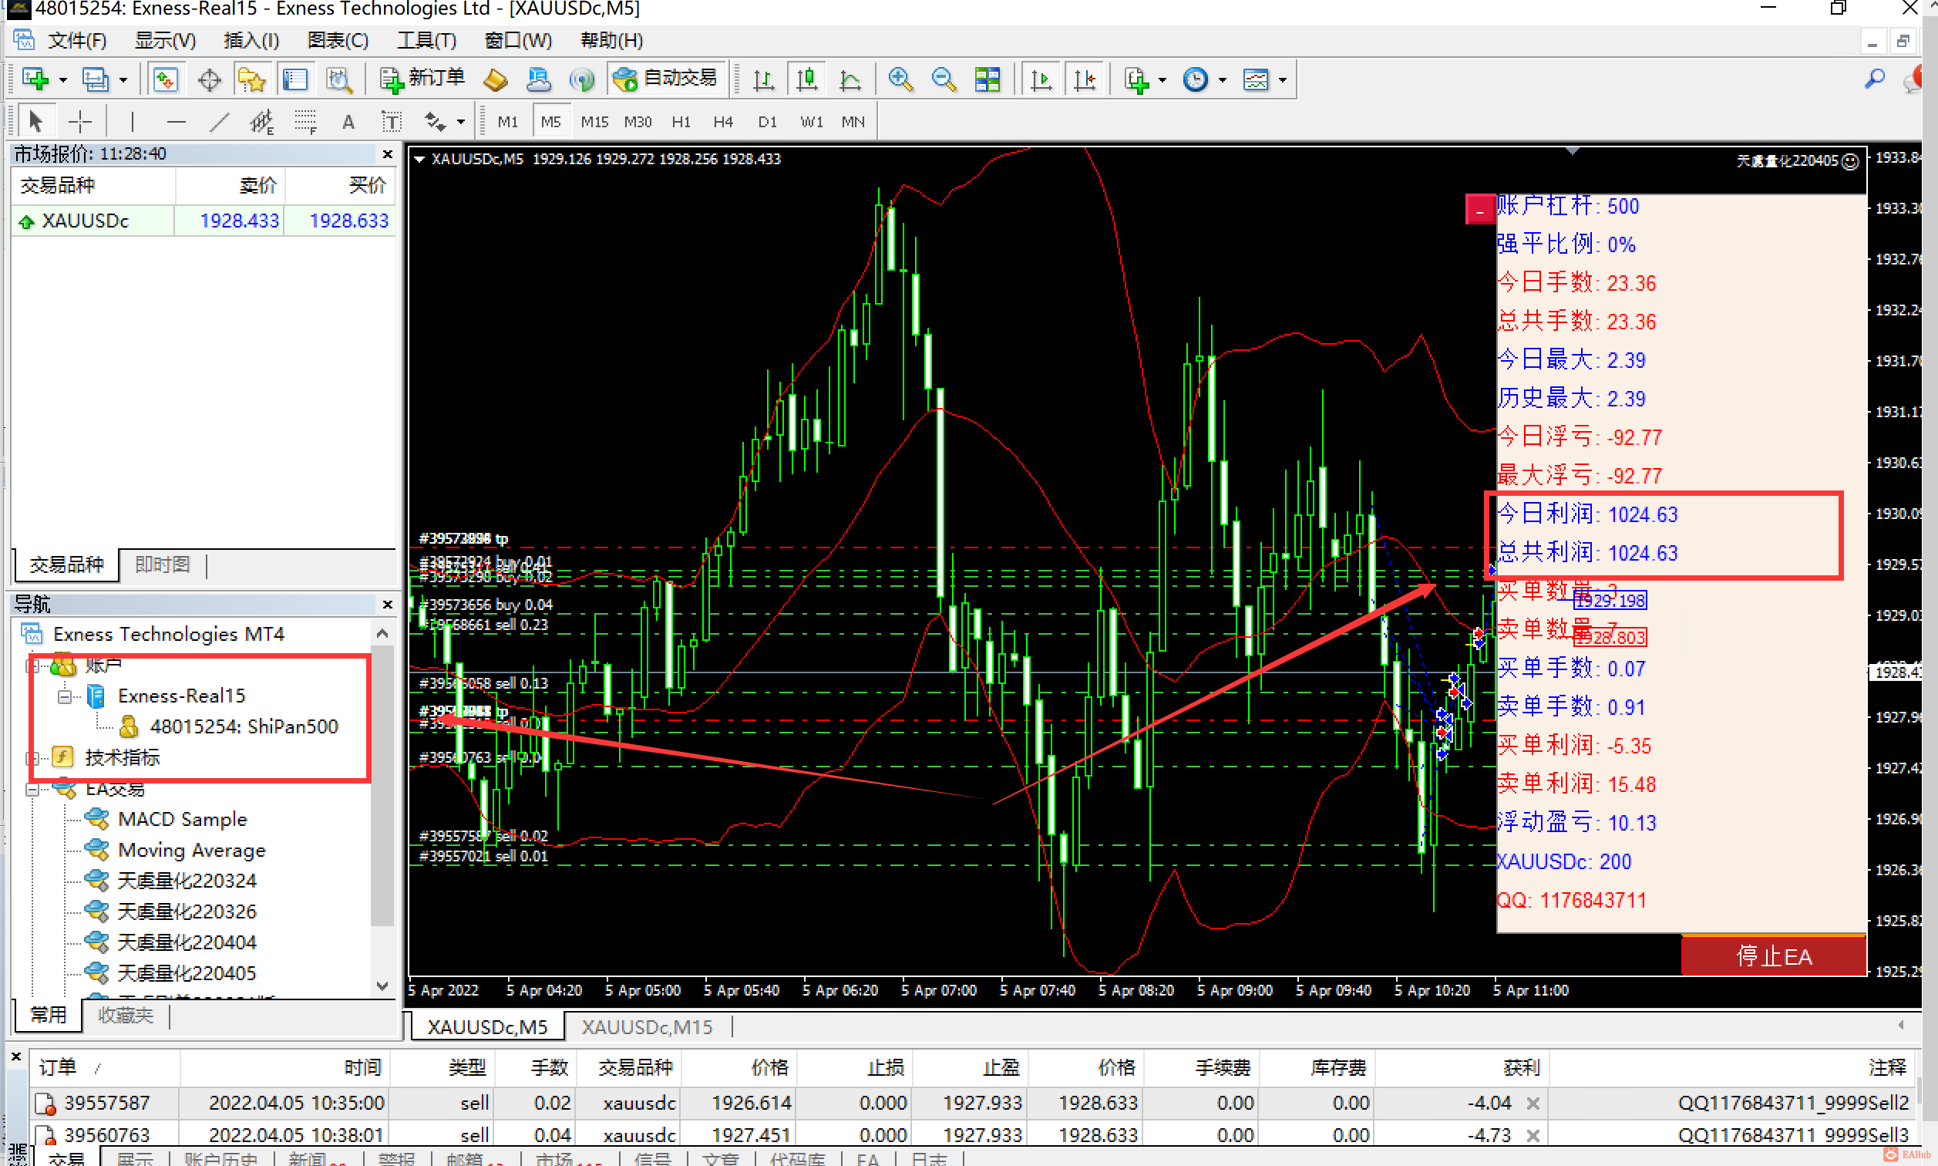Toggle the AutoTrading button
1938x1166 pixels.
click(x=666, y=79)
